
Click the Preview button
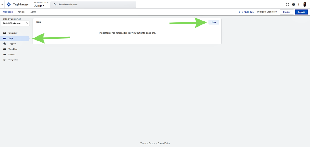pos(287,12)
